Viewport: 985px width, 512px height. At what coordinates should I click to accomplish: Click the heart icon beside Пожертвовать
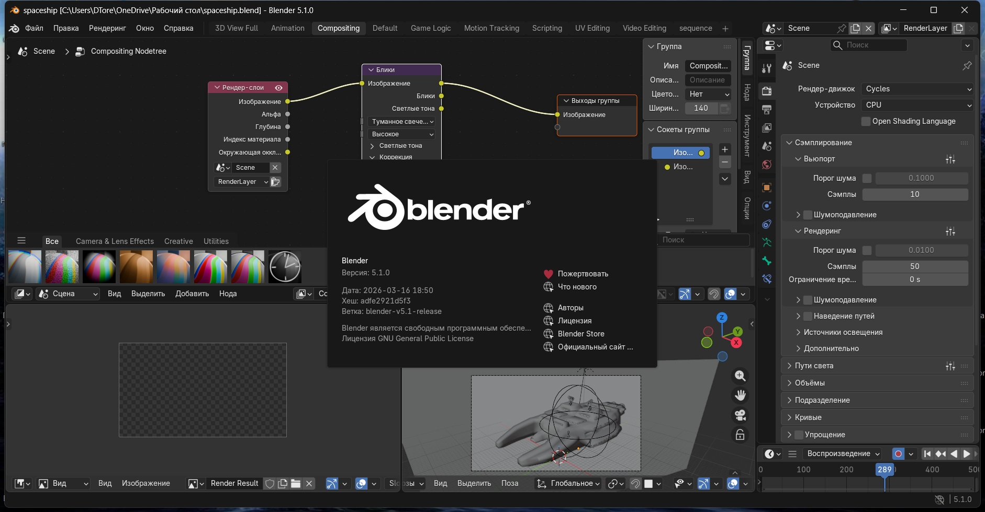click(549, 274)
